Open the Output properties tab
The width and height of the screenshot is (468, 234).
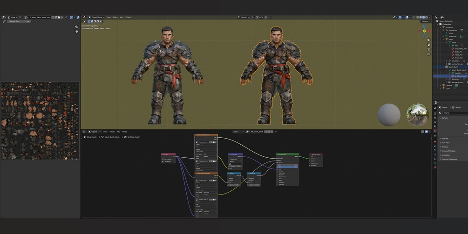435,118
